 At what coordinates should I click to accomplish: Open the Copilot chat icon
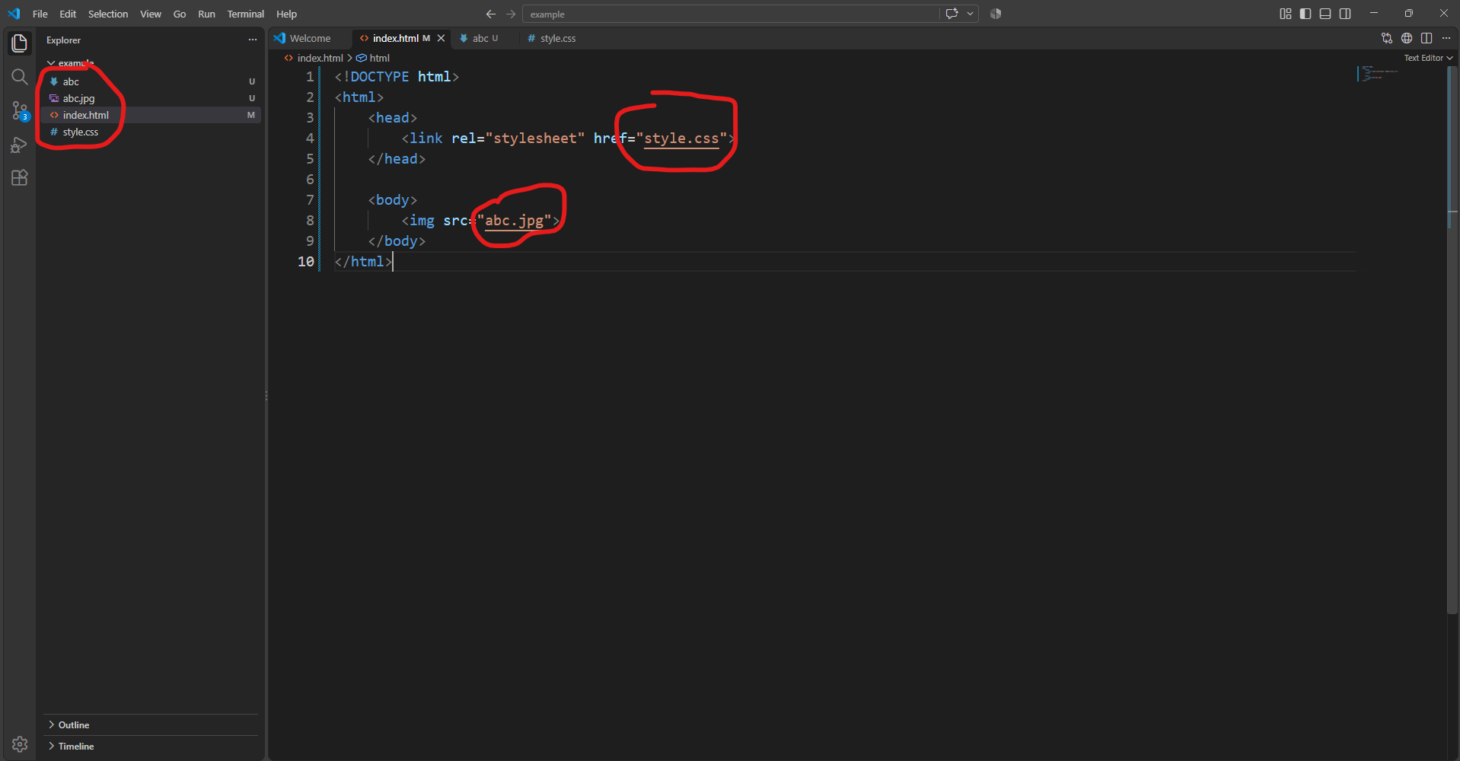click(952, 14)
